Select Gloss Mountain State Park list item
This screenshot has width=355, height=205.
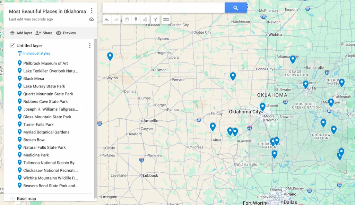click(x=47, y=117)
